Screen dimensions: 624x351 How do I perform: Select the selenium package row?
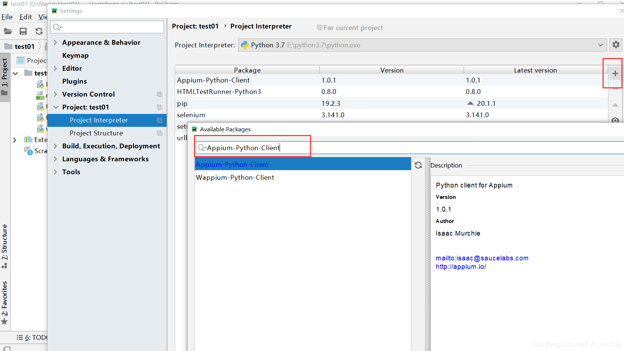(391, 115)
